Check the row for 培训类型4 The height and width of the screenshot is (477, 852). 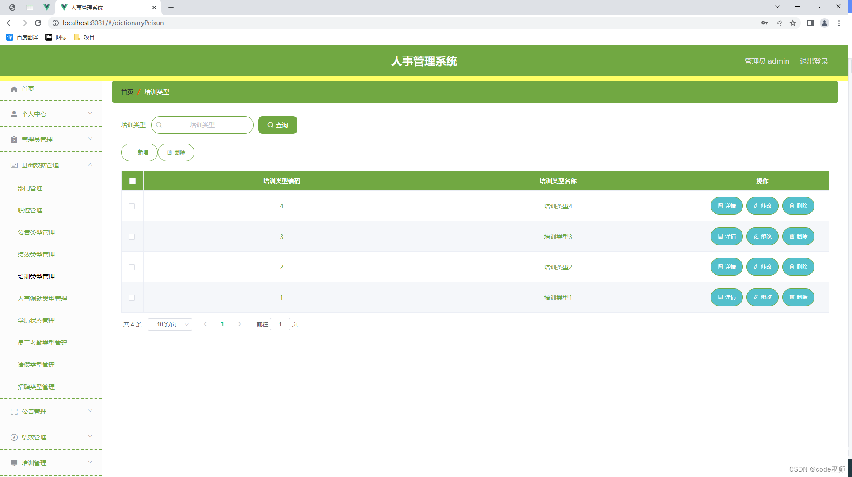(132, 206)
